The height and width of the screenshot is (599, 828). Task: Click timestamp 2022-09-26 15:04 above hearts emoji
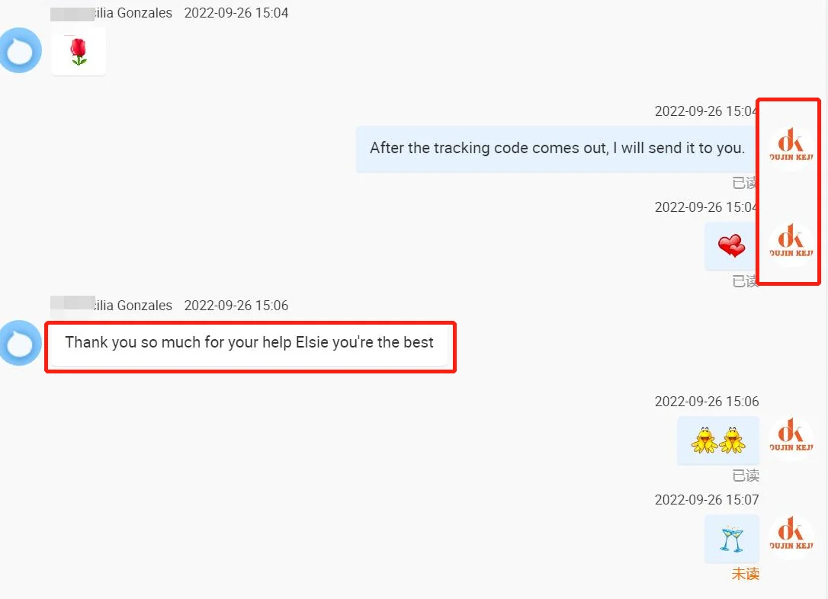[707, 207]
